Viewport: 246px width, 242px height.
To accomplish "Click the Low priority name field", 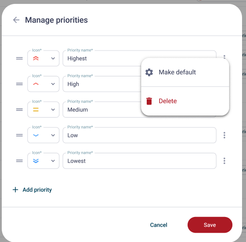I will click(x=140, y=135).
